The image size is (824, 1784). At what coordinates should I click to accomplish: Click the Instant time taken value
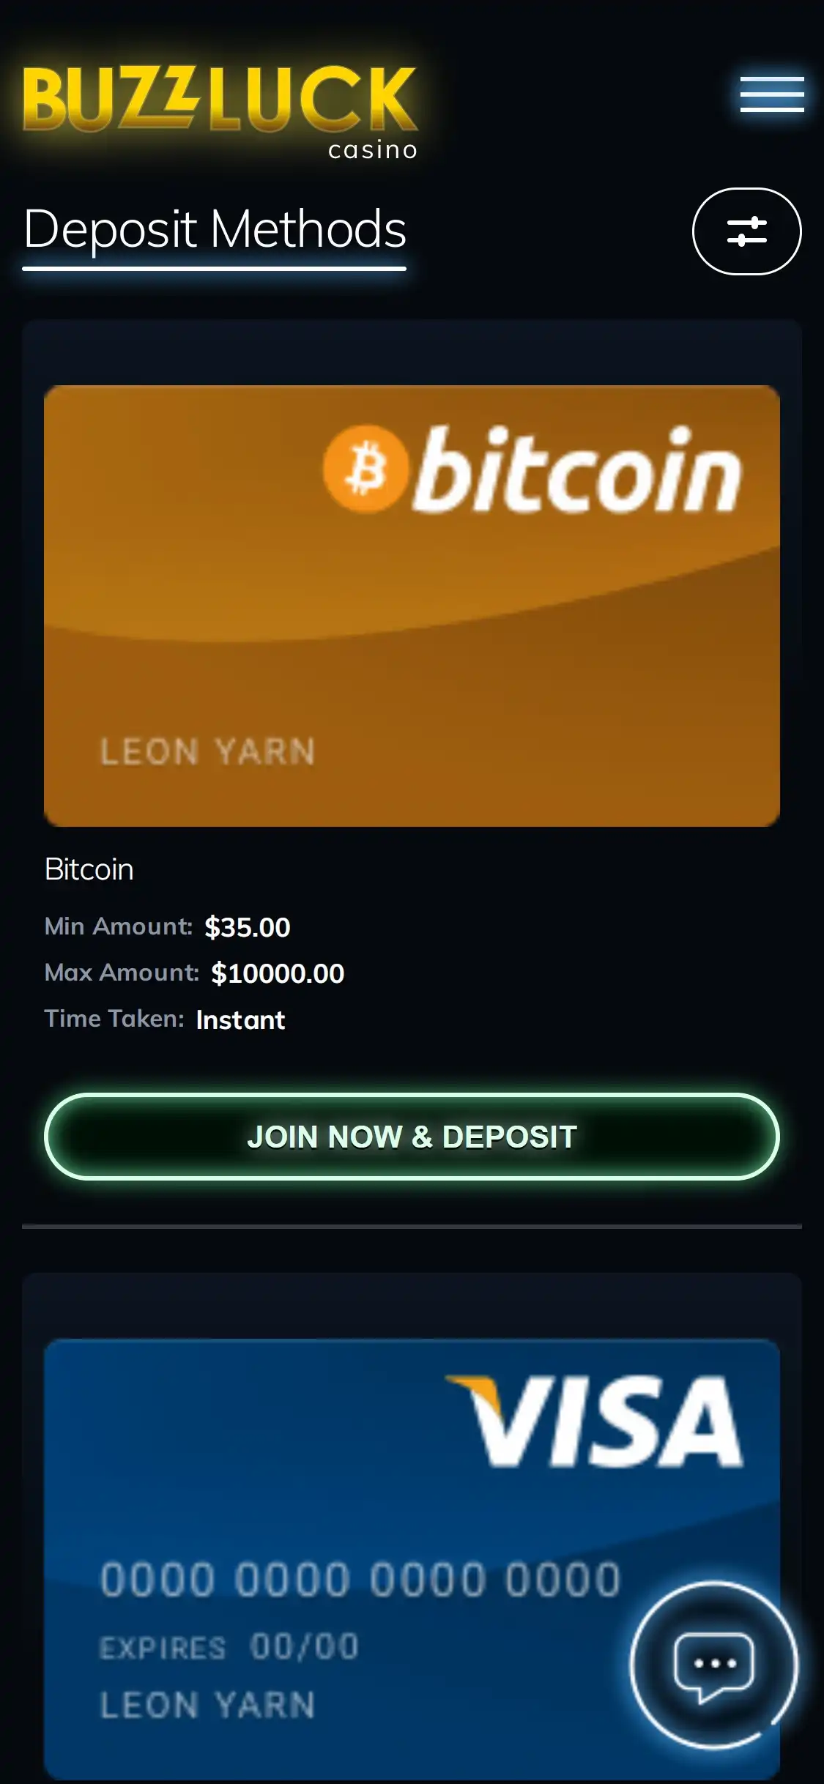[x=240, y=1019]
